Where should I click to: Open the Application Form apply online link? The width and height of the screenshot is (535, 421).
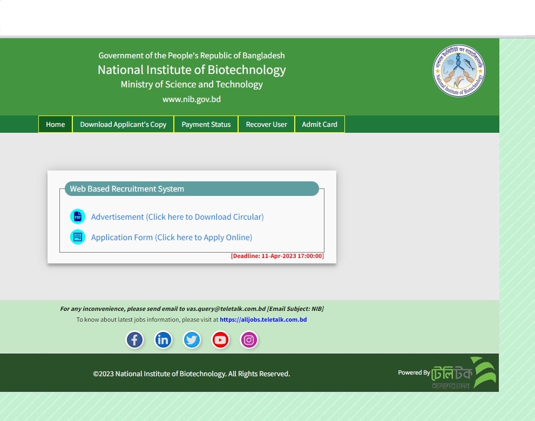[171, 237]
